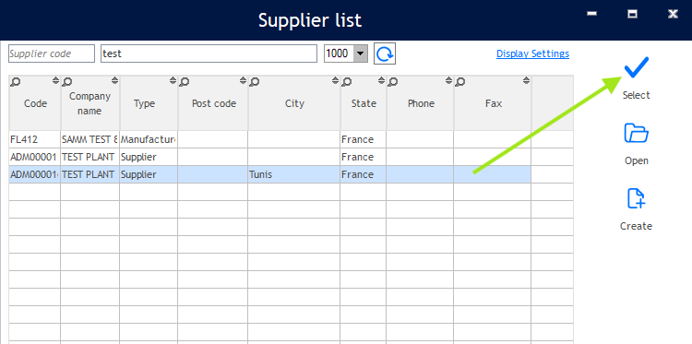Click the Company name column search magnifier
Screen dimensions: 692x344
point(66,81)
